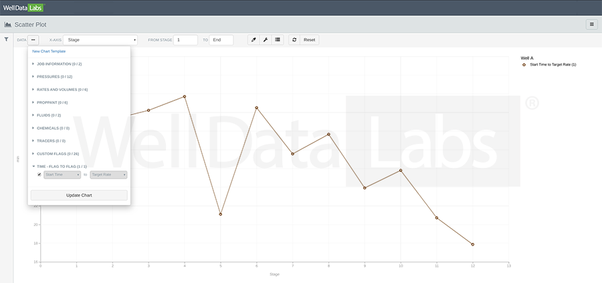Collapse TIME - FLAG TO FLAG section
602x283 pixels.
pyautogui.click(x=60, y=167)
